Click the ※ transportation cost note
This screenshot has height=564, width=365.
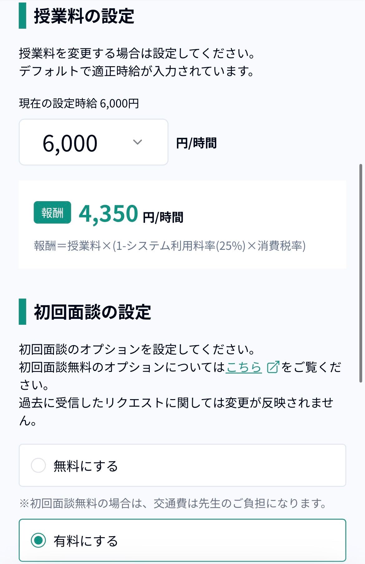(x=173, y=503)
